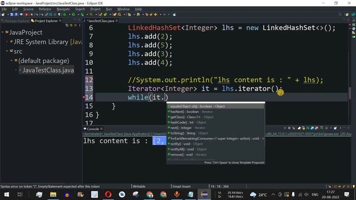Open the File menu
The image size is (356, 200).
tap(4, 9)
